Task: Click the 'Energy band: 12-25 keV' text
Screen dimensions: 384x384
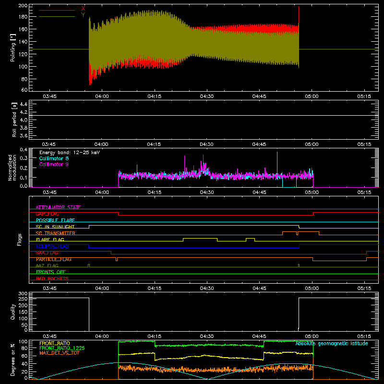Action: pos(70,153)
